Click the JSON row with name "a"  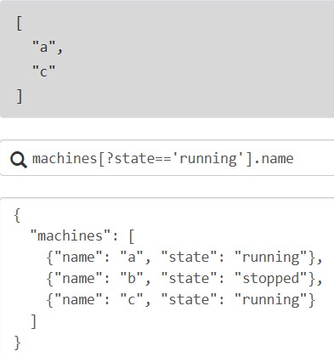[184, 258]
